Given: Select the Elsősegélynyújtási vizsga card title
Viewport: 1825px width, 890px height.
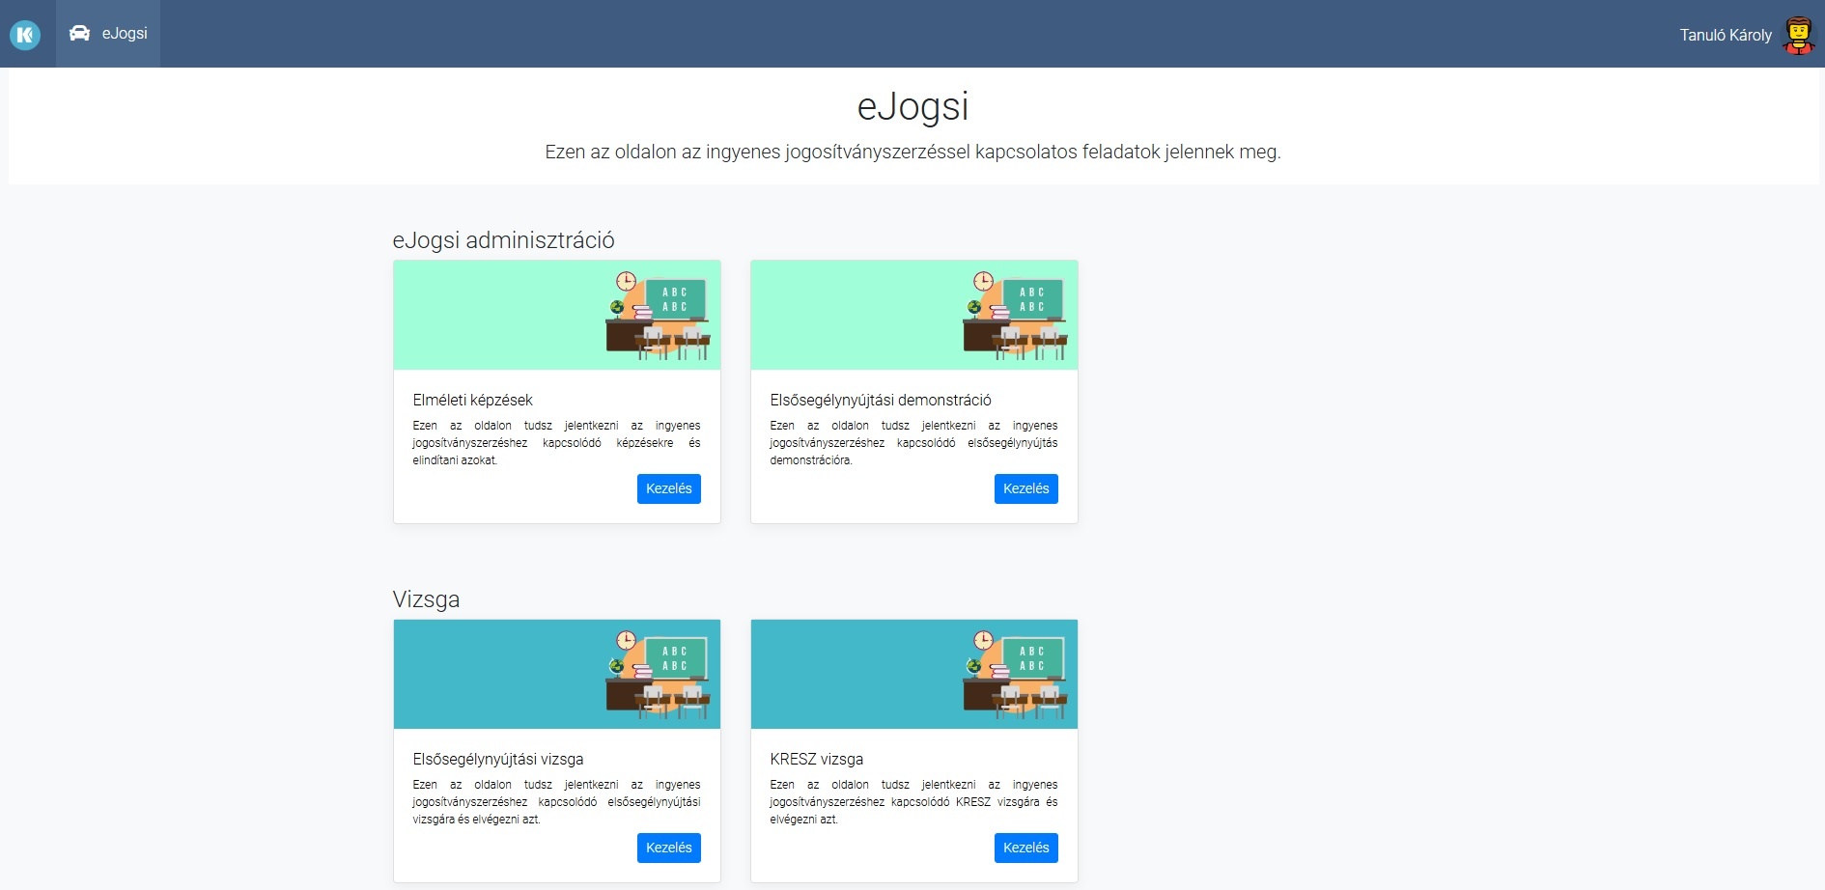Looking at the screenshot, I should tap(498, 759).
